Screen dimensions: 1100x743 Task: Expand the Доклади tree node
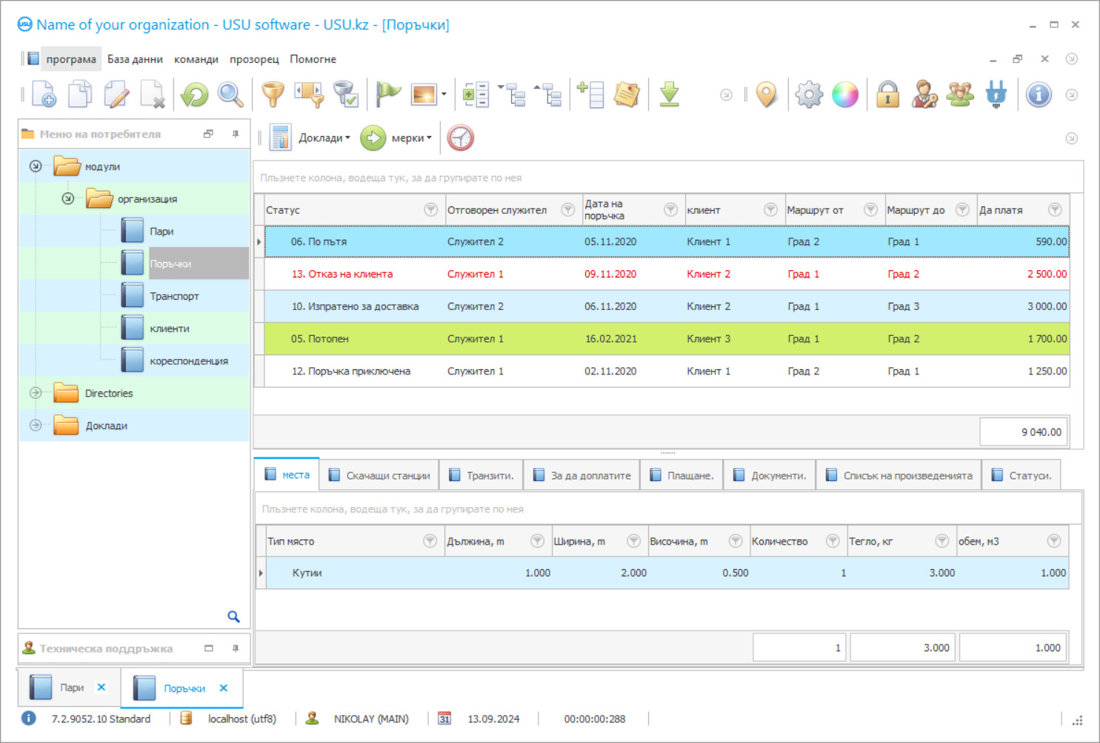tap(36, 426)
